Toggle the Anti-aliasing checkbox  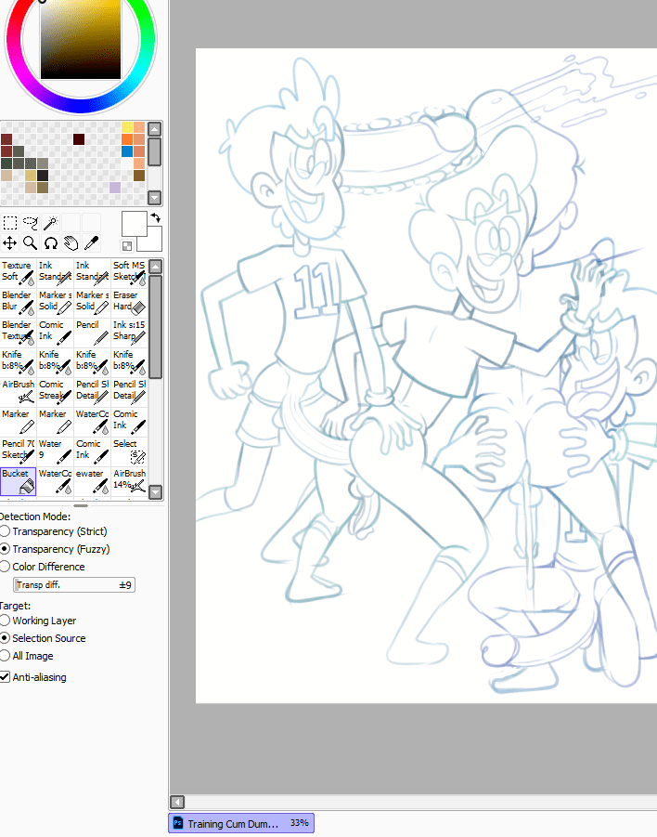[x=6, y=677]
